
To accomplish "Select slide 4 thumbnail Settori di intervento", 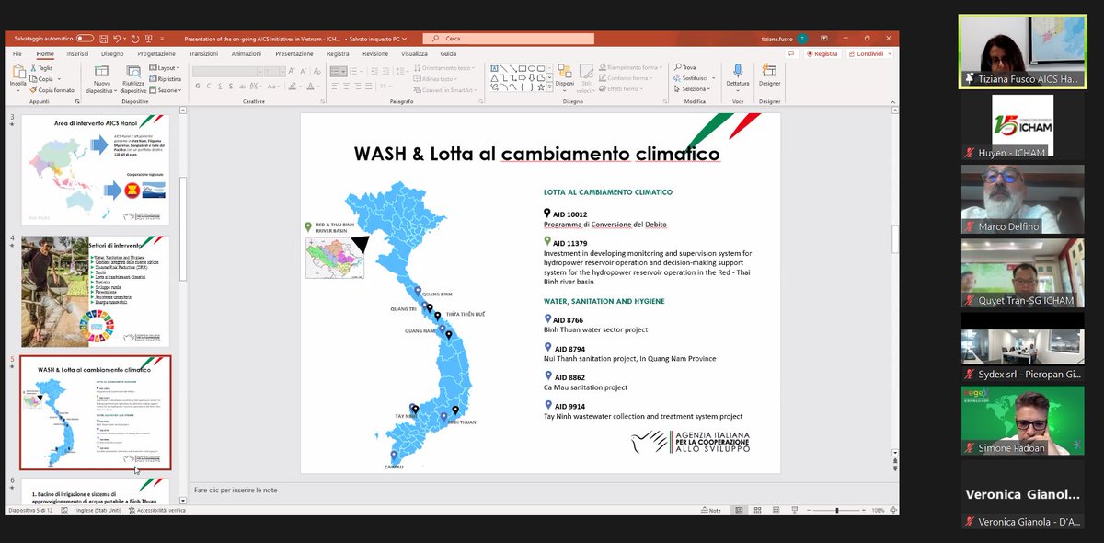I will 94,290.
